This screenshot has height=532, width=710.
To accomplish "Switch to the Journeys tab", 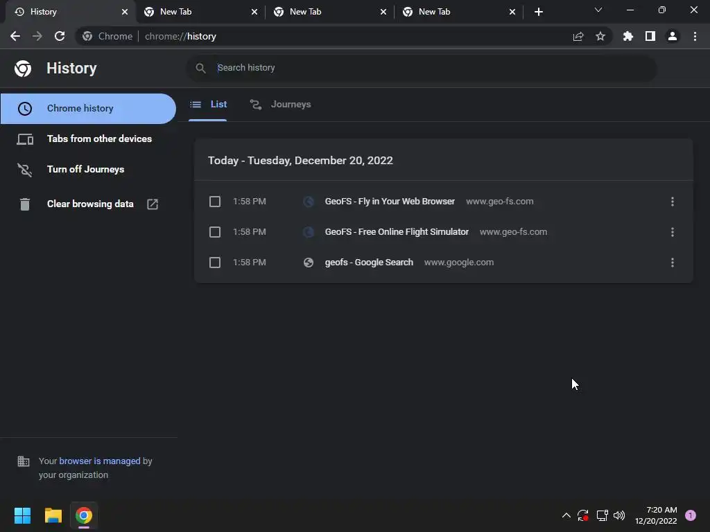I will 281,105.
